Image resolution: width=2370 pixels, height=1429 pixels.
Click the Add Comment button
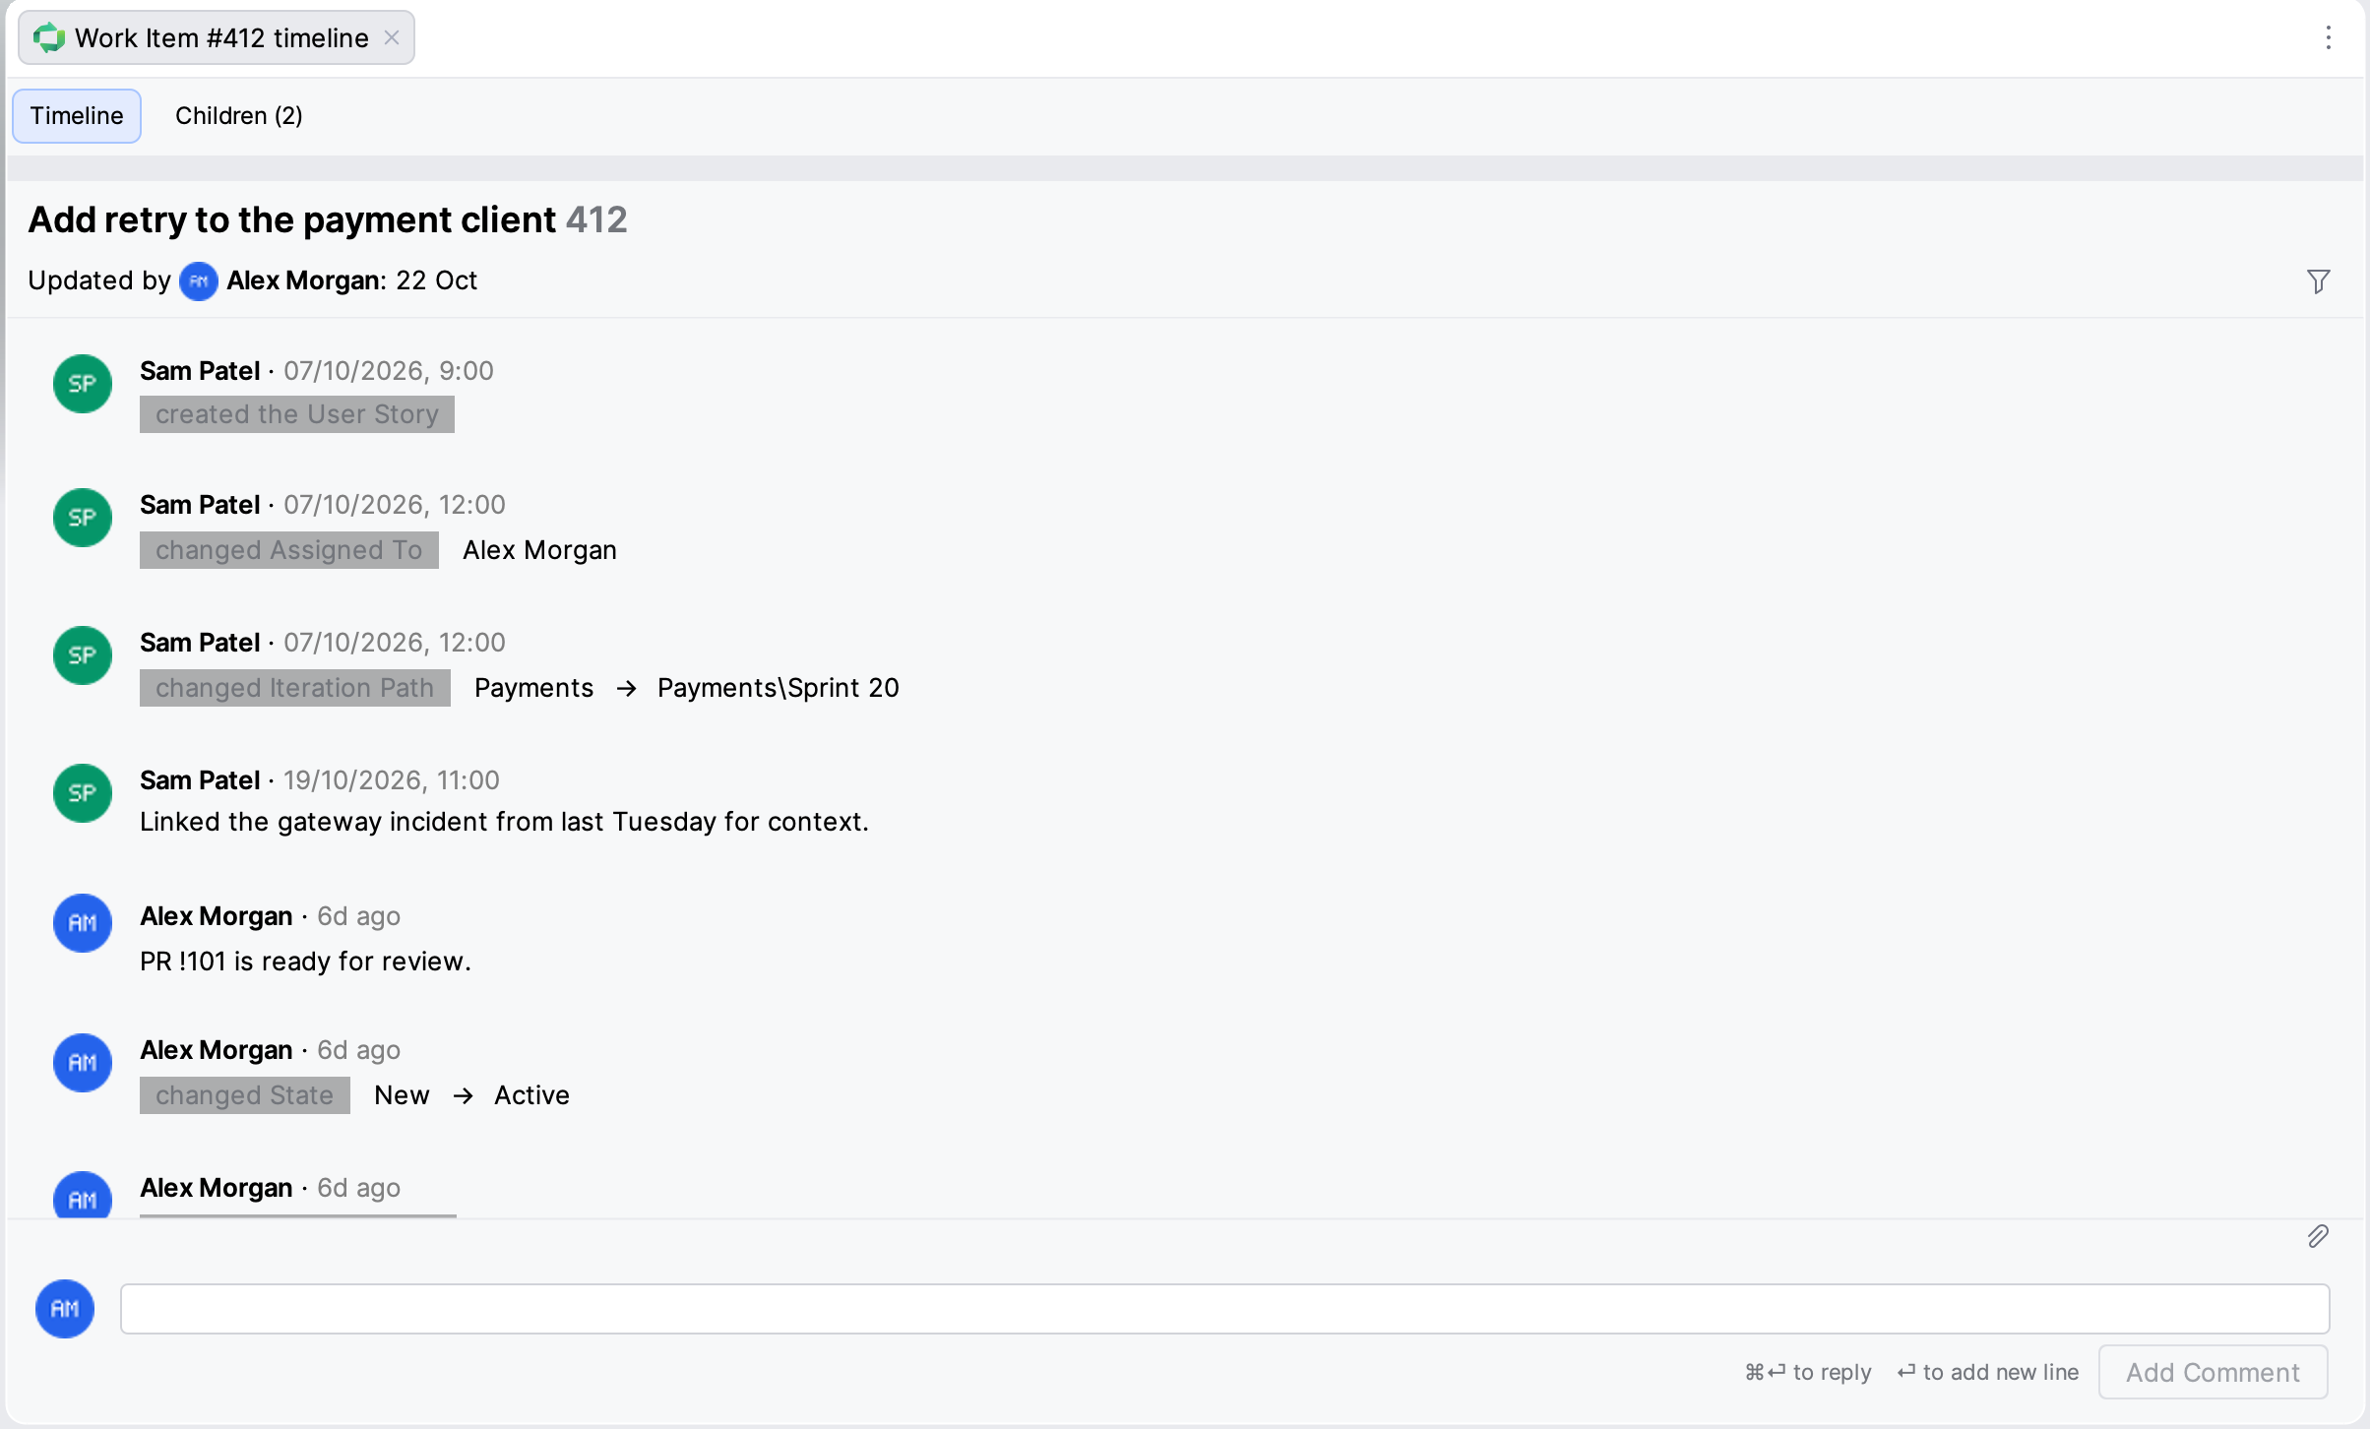tap(2213, 1372)
